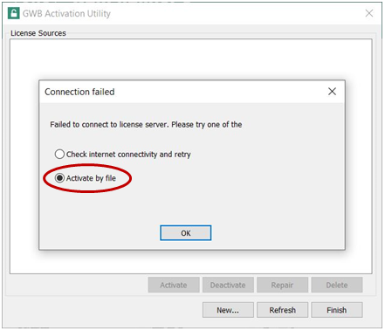Click the "Check internet connectivity and retry" label text
The height and width of the screenshot is (331, 385).
[128, 155]
